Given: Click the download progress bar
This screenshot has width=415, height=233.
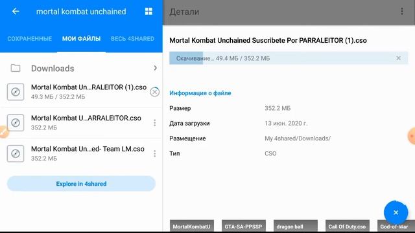Looking at the screenshot, I should click(x=289, y=58).
